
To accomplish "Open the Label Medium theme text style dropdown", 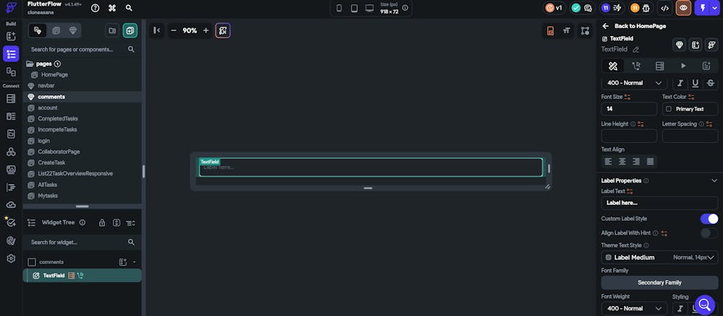I will [x=659, y=258].
